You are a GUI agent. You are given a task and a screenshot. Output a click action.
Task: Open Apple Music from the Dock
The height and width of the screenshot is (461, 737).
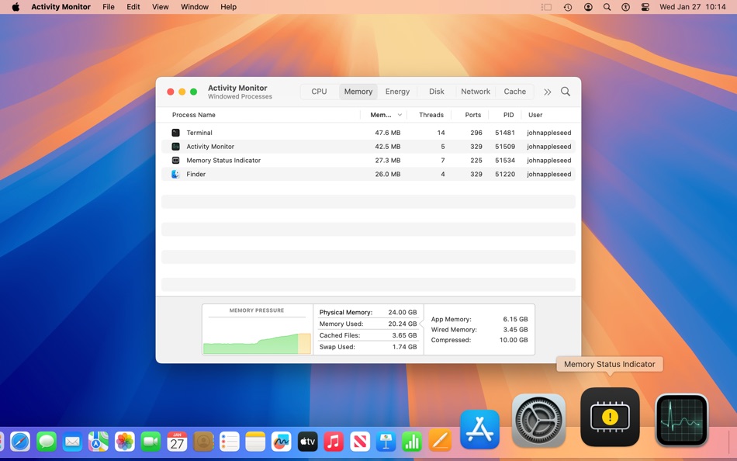[334, 441]
